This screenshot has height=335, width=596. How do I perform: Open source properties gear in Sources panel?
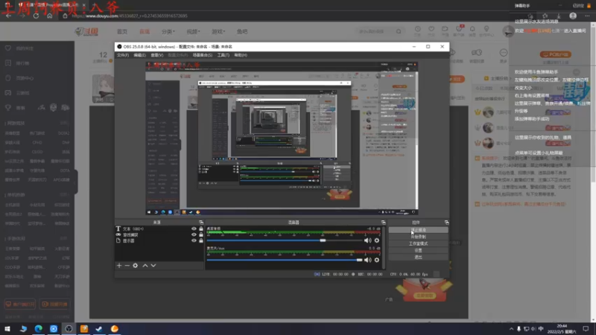point(136,266)
